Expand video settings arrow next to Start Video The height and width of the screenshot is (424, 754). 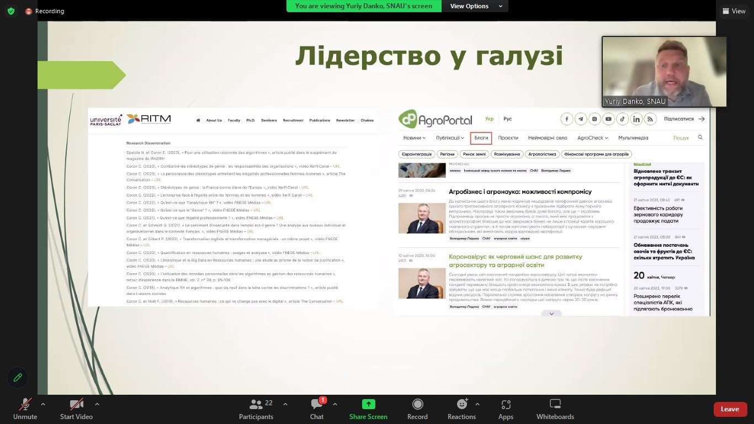97,404
